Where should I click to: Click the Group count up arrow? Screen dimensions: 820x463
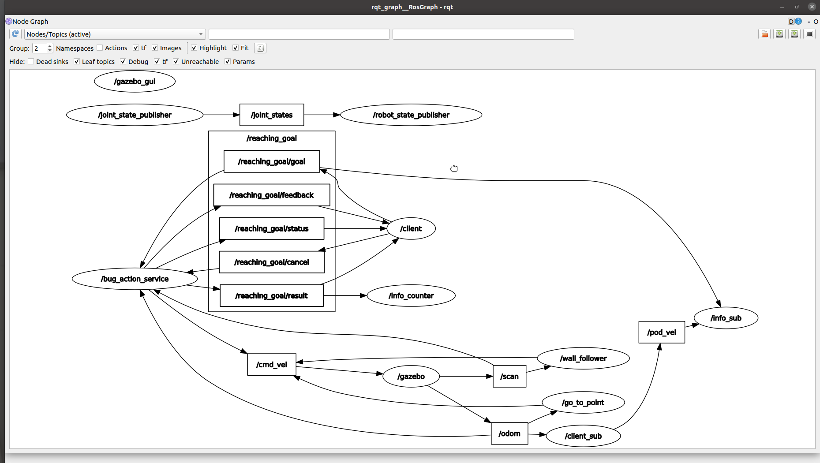point(49,45)
